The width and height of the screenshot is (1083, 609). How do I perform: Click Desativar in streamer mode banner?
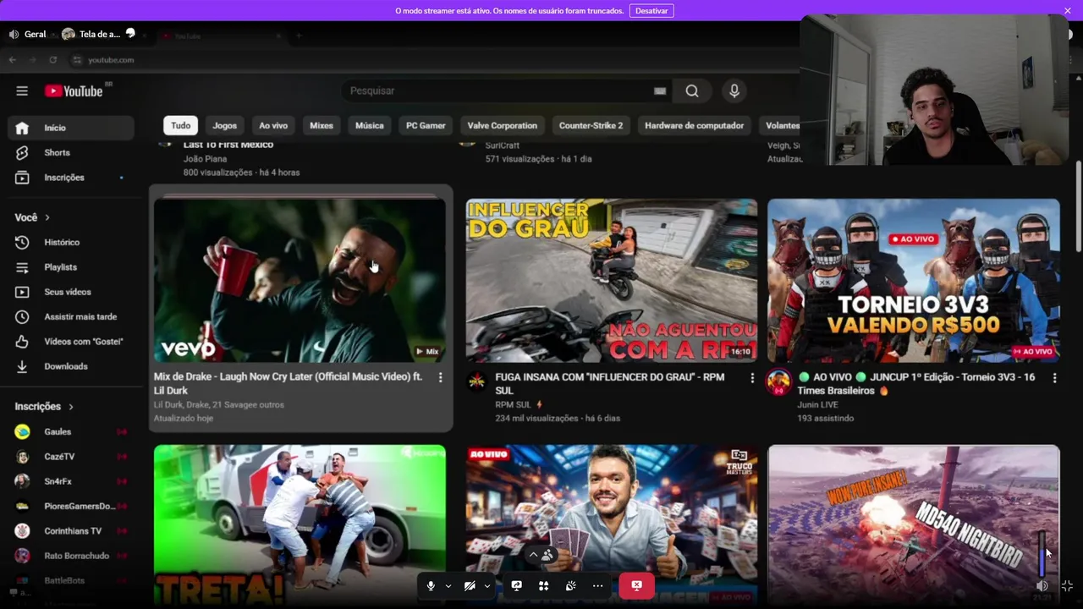[651, 10]
